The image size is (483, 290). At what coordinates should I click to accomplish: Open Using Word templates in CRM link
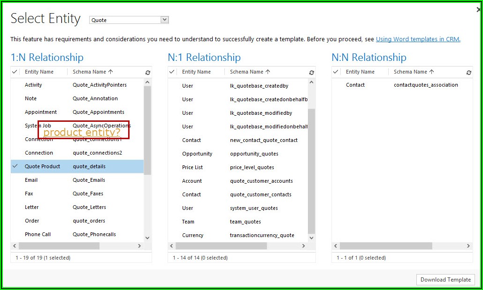[418, 39]
